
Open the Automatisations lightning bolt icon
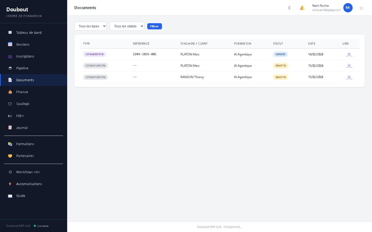10,184
